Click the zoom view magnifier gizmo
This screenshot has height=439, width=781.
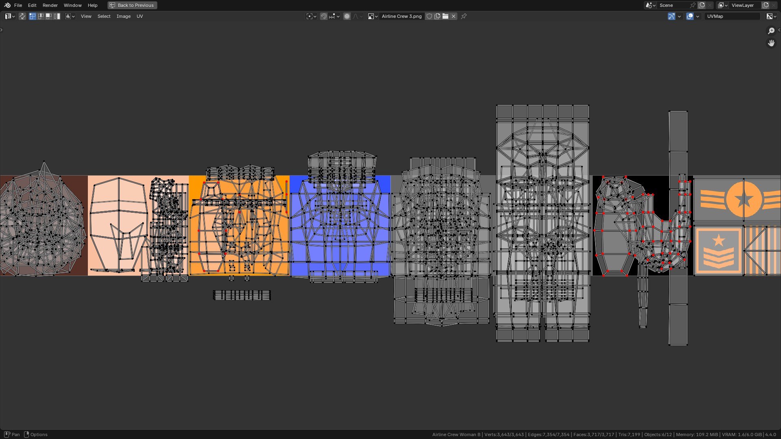[771, 31]
